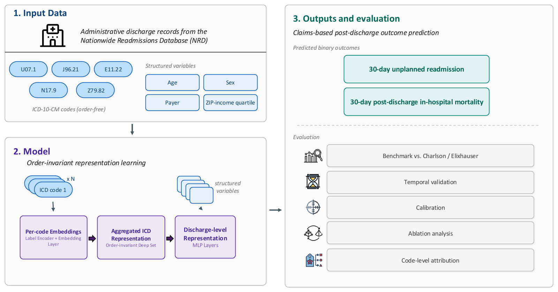Image resolution: width=558 pixels, height=292 pixels.
Task: Click the Ablation analysis bar
Action: tap(430, 233)
